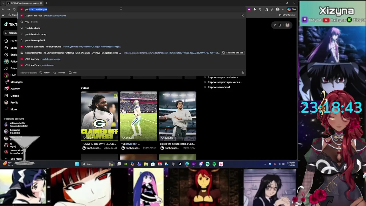Filter suggestions by Favorites

[x=59, y=73]
